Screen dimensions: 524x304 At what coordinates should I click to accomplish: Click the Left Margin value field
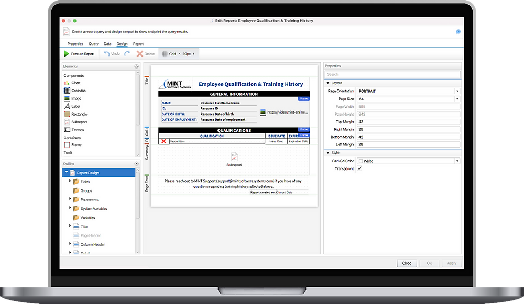[408, 144]
